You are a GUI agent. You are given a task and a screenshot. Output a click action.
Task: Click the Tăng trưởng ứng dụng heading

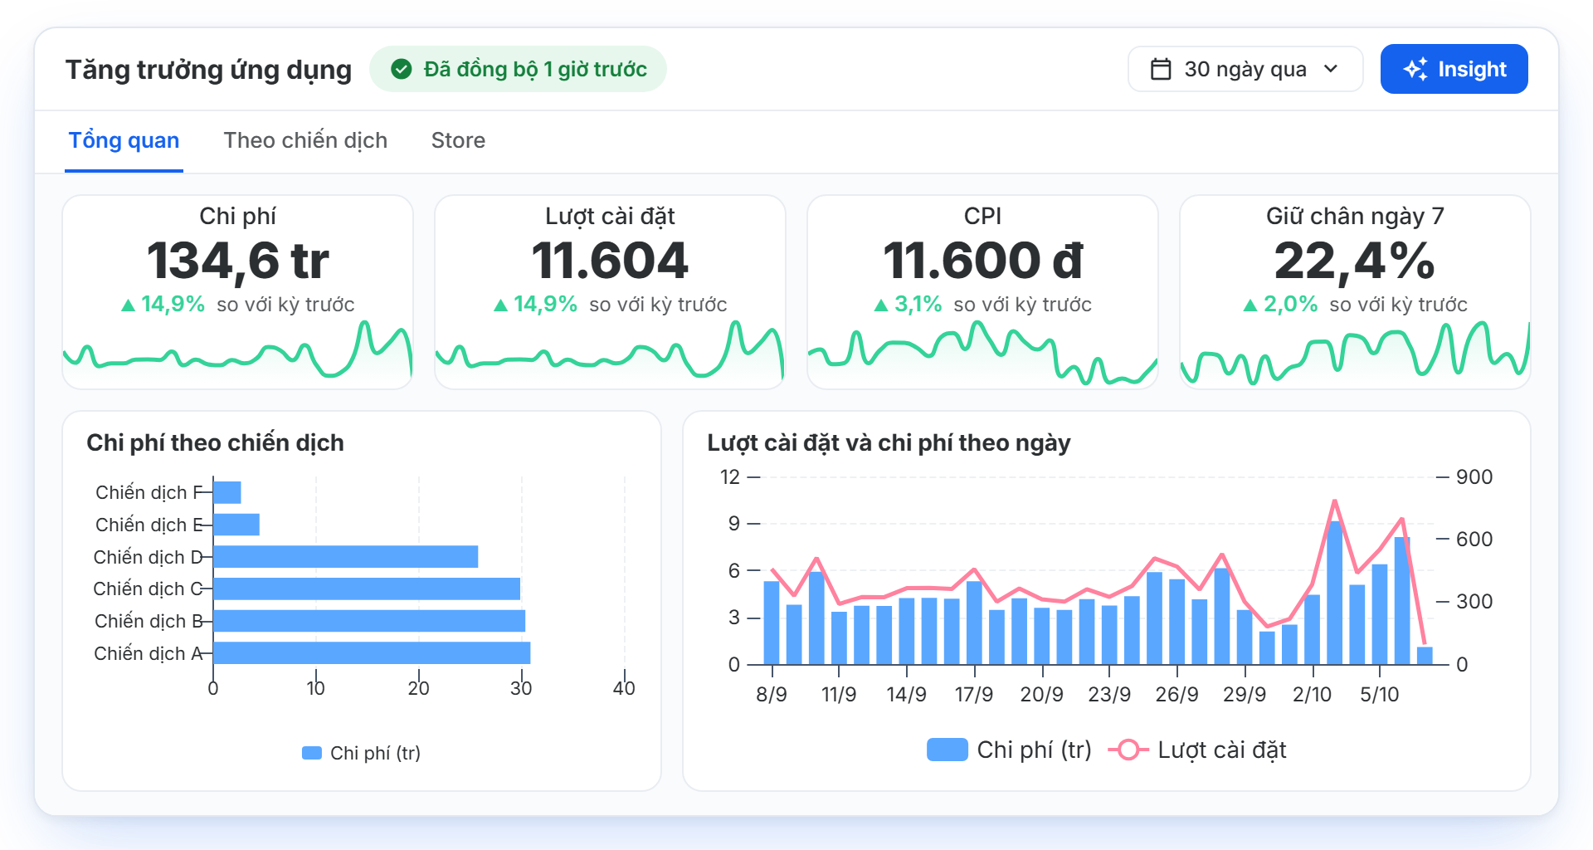(208, 70)
